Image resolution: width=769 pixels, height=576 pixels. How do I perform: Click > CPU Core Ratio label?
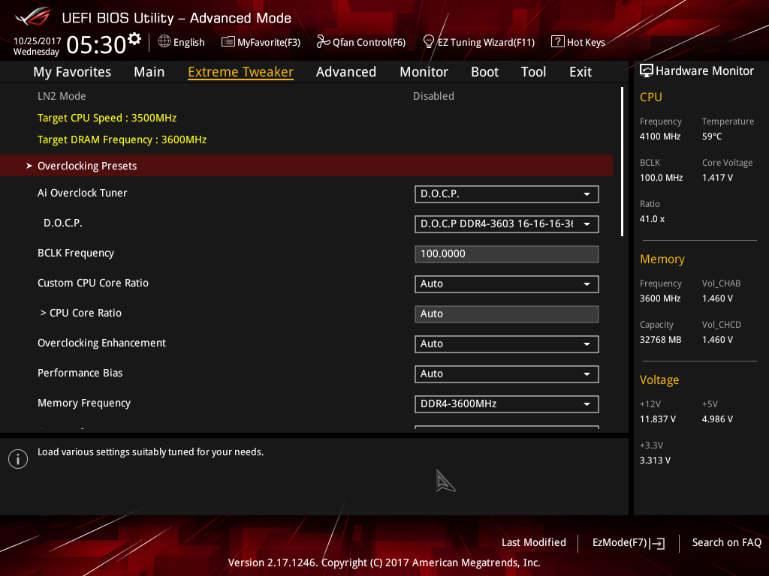81,313
